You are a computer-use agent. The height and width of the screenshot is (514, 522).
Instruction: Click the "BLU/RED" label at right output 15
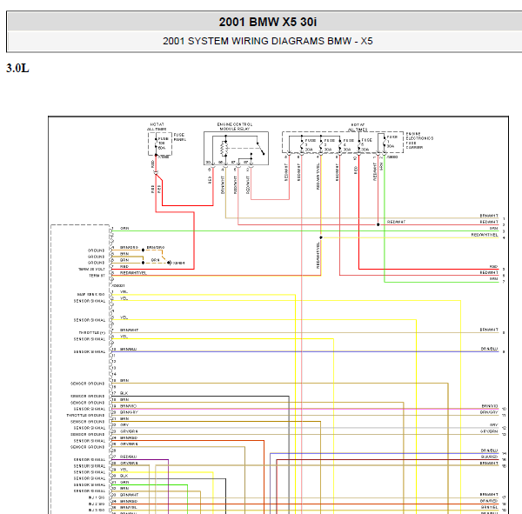[489, 457]
